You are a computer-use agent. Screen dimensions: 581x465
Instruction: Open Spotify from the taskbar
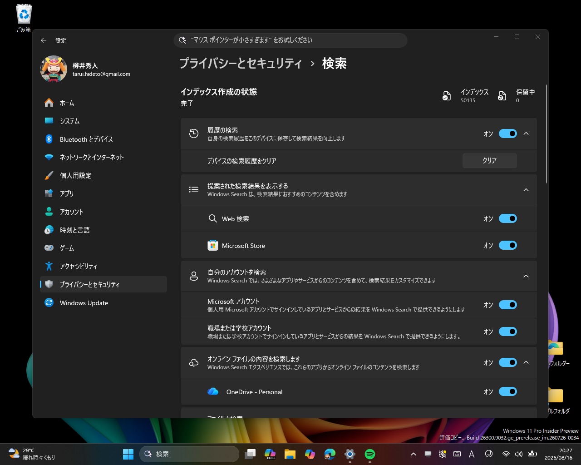[x=370, y=454]
